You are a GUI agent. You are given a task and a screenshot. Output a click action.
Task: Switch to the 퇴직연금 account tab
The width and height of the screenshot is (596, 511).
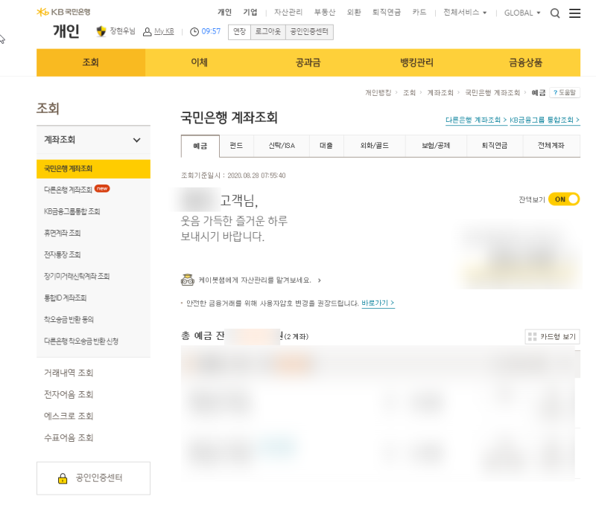point(495,146)
